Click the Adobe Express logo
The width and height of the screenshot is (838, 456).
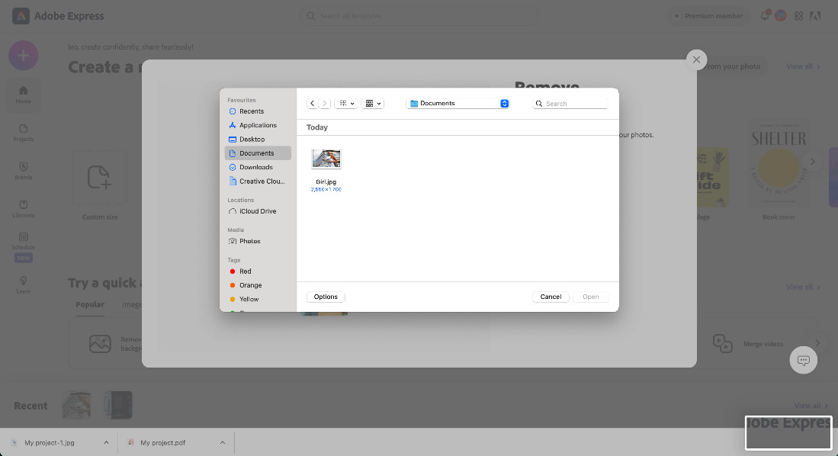(x=58, y=16)
